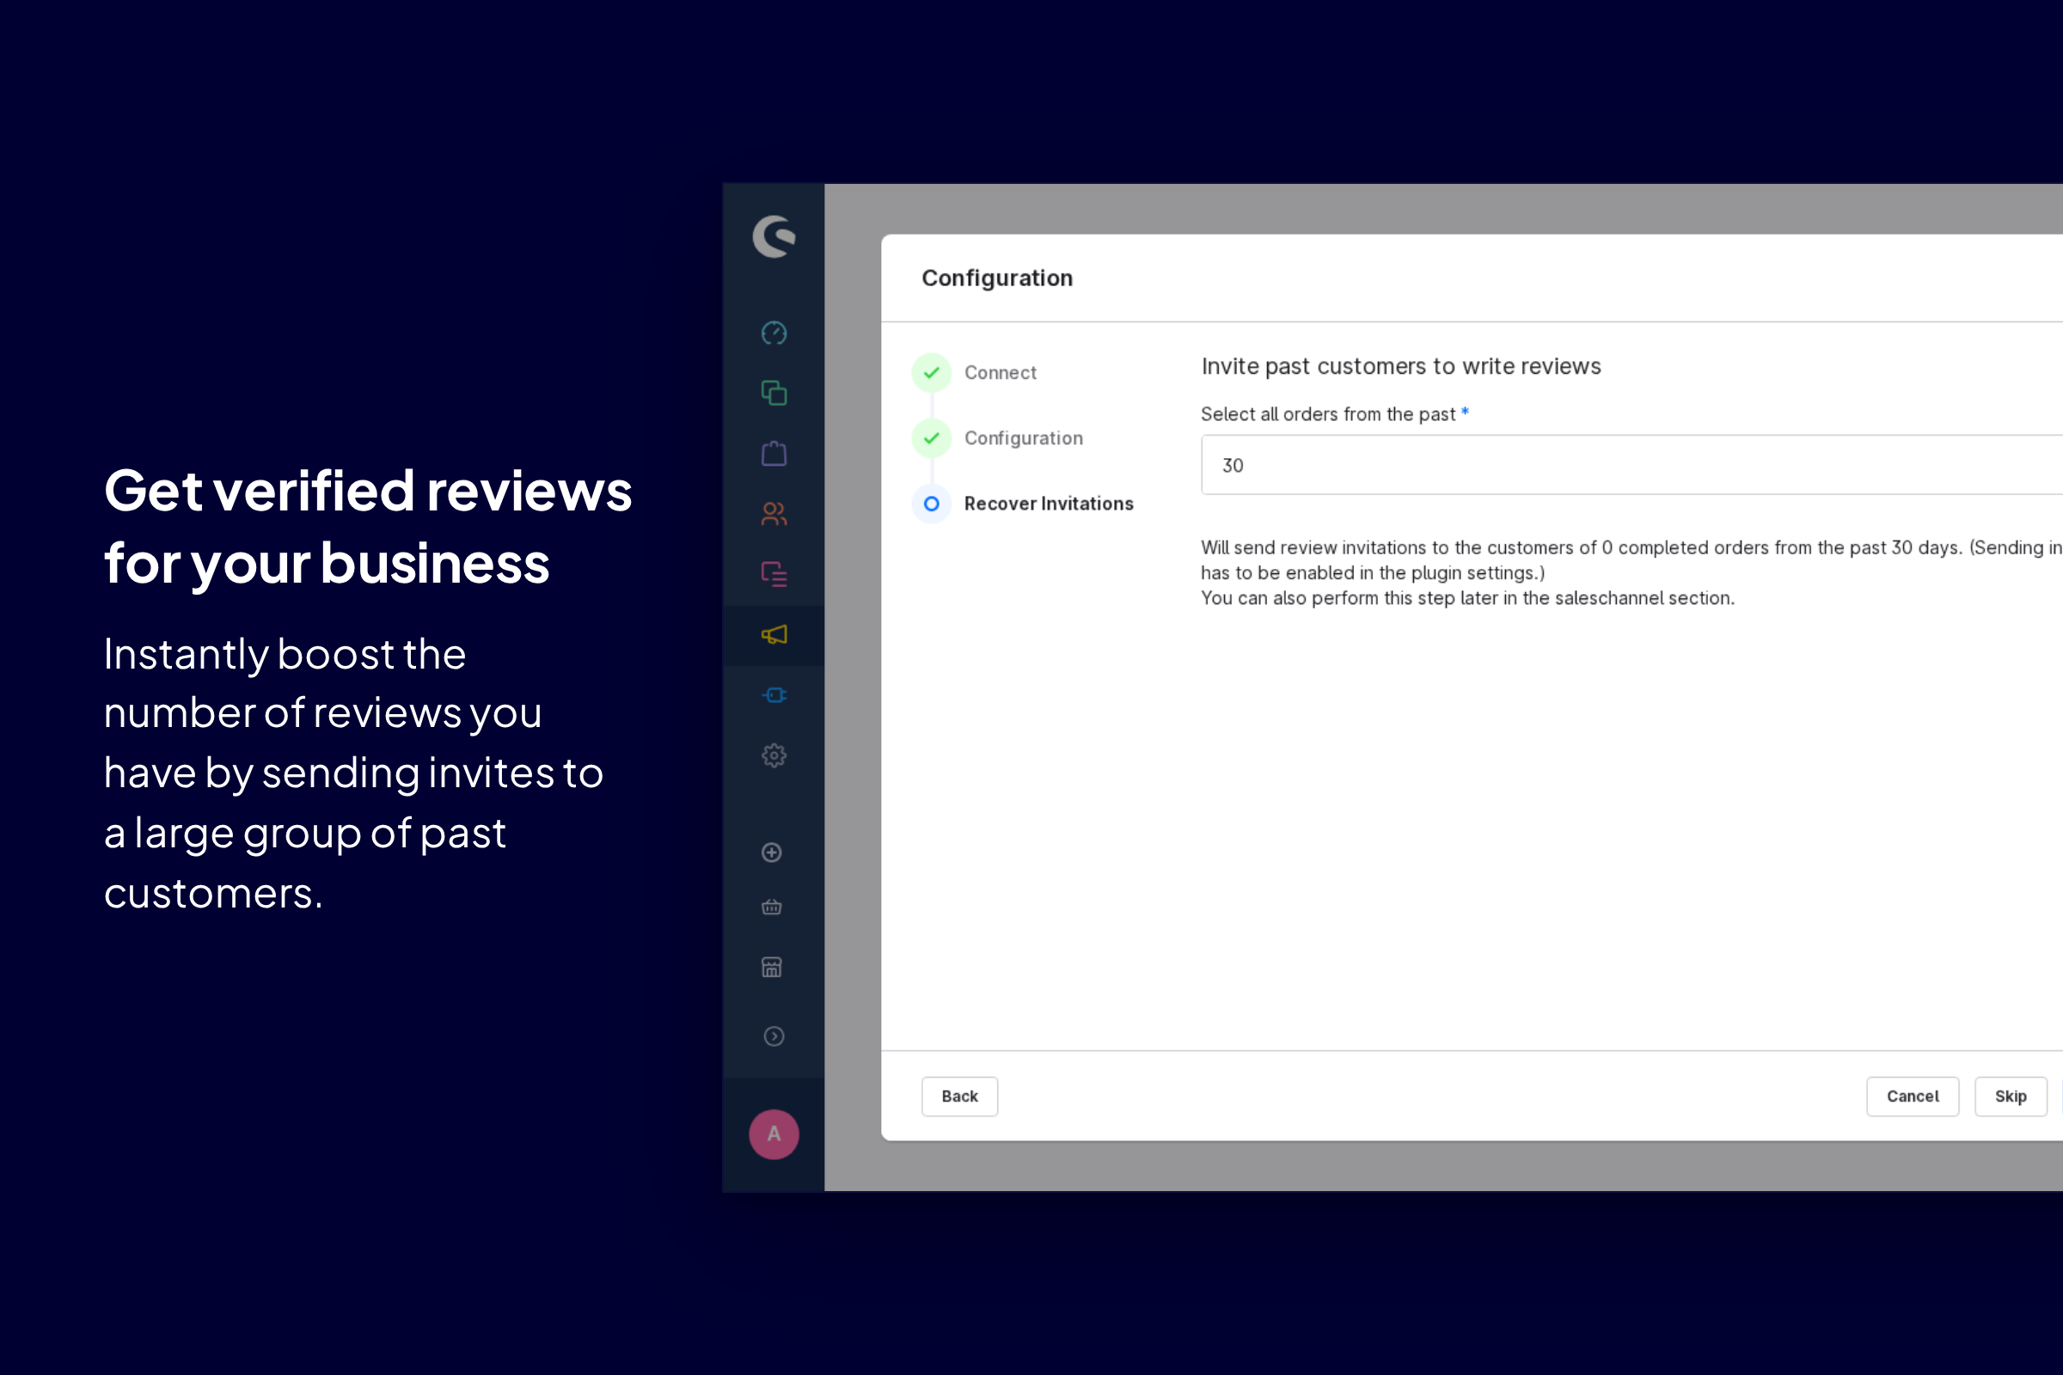Click the Skip button

click(x=2011, y=1097)
